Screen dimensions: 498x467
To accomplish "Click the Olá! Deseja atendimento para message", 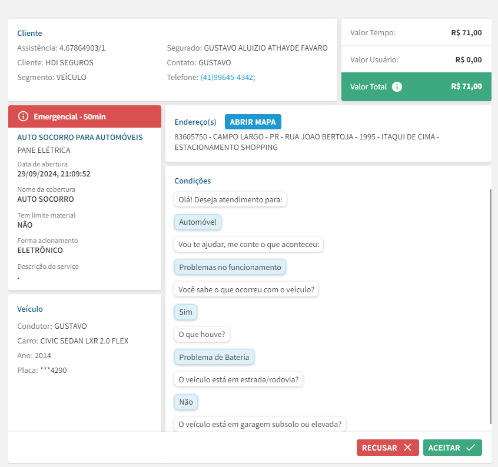I will click(231, 199).
